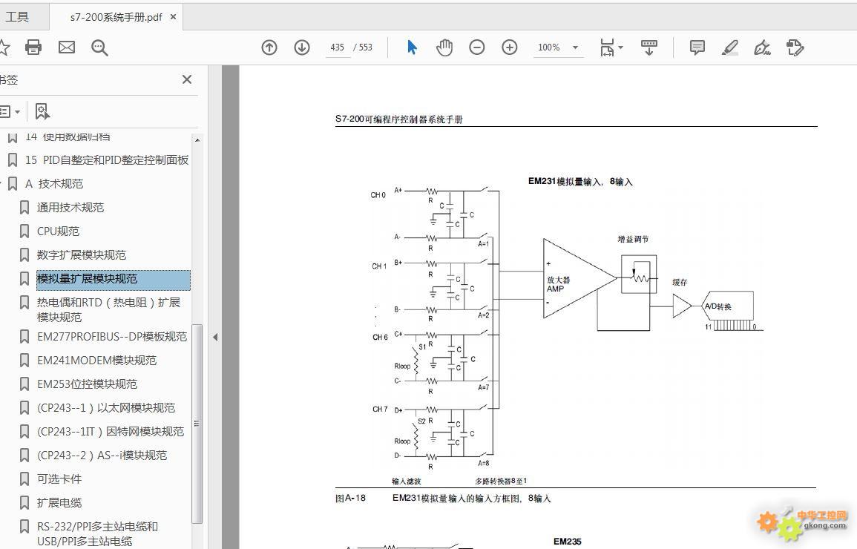Screen dimensions: 857x549
Task: Zoom out with the minus icon
Action: coord(476,47)
